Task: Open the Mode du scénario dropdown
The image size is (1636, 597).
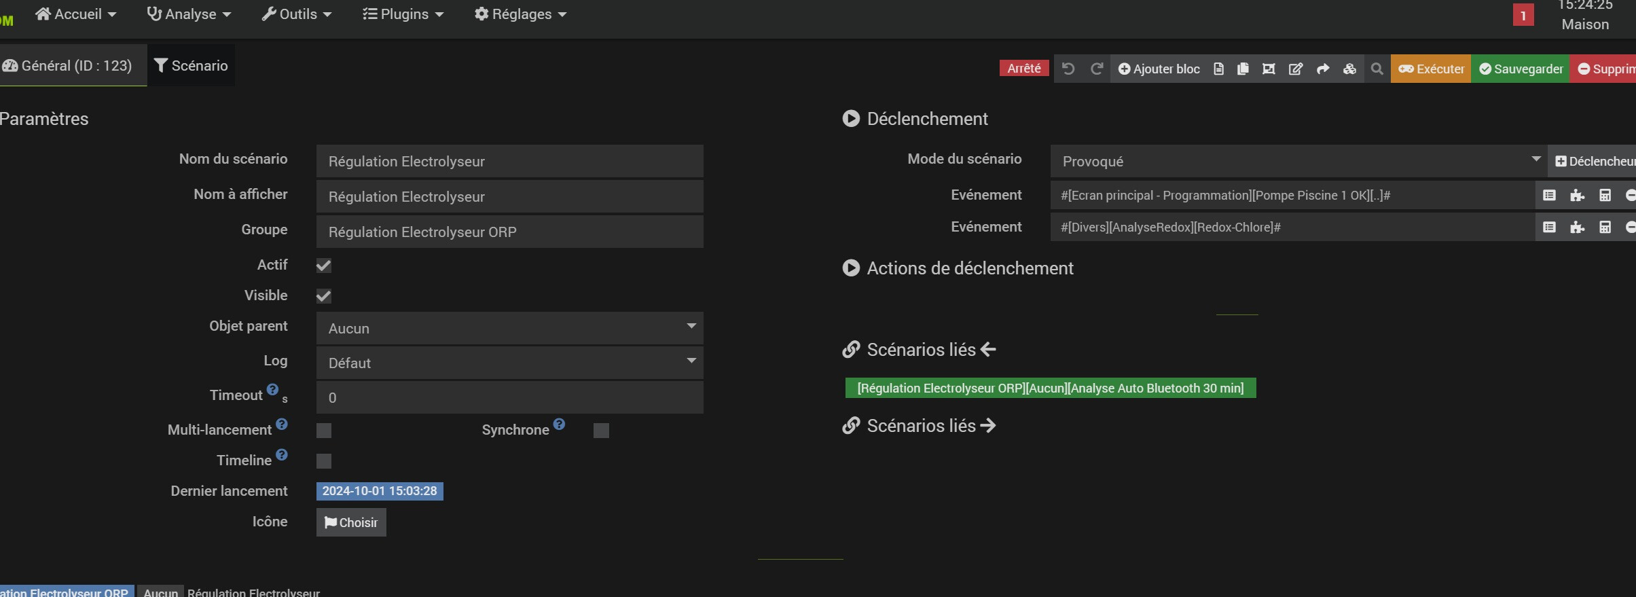Action: tap(1298, 161)
